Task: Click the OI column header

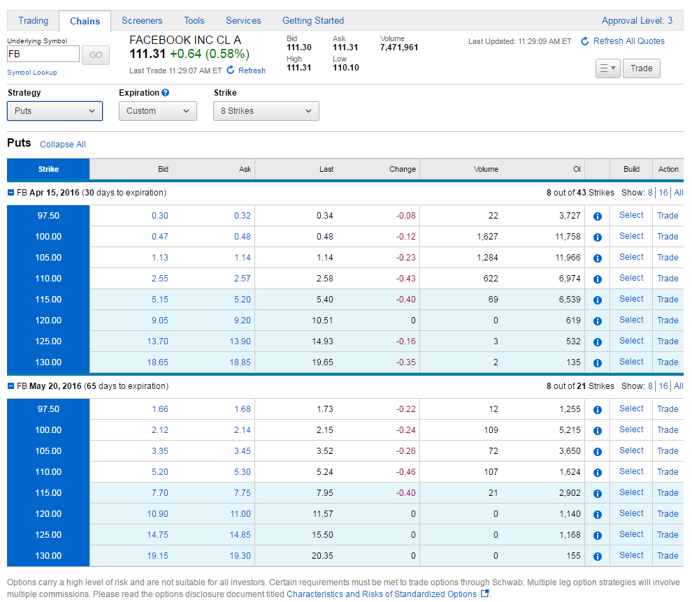Action: pos(577,169)
